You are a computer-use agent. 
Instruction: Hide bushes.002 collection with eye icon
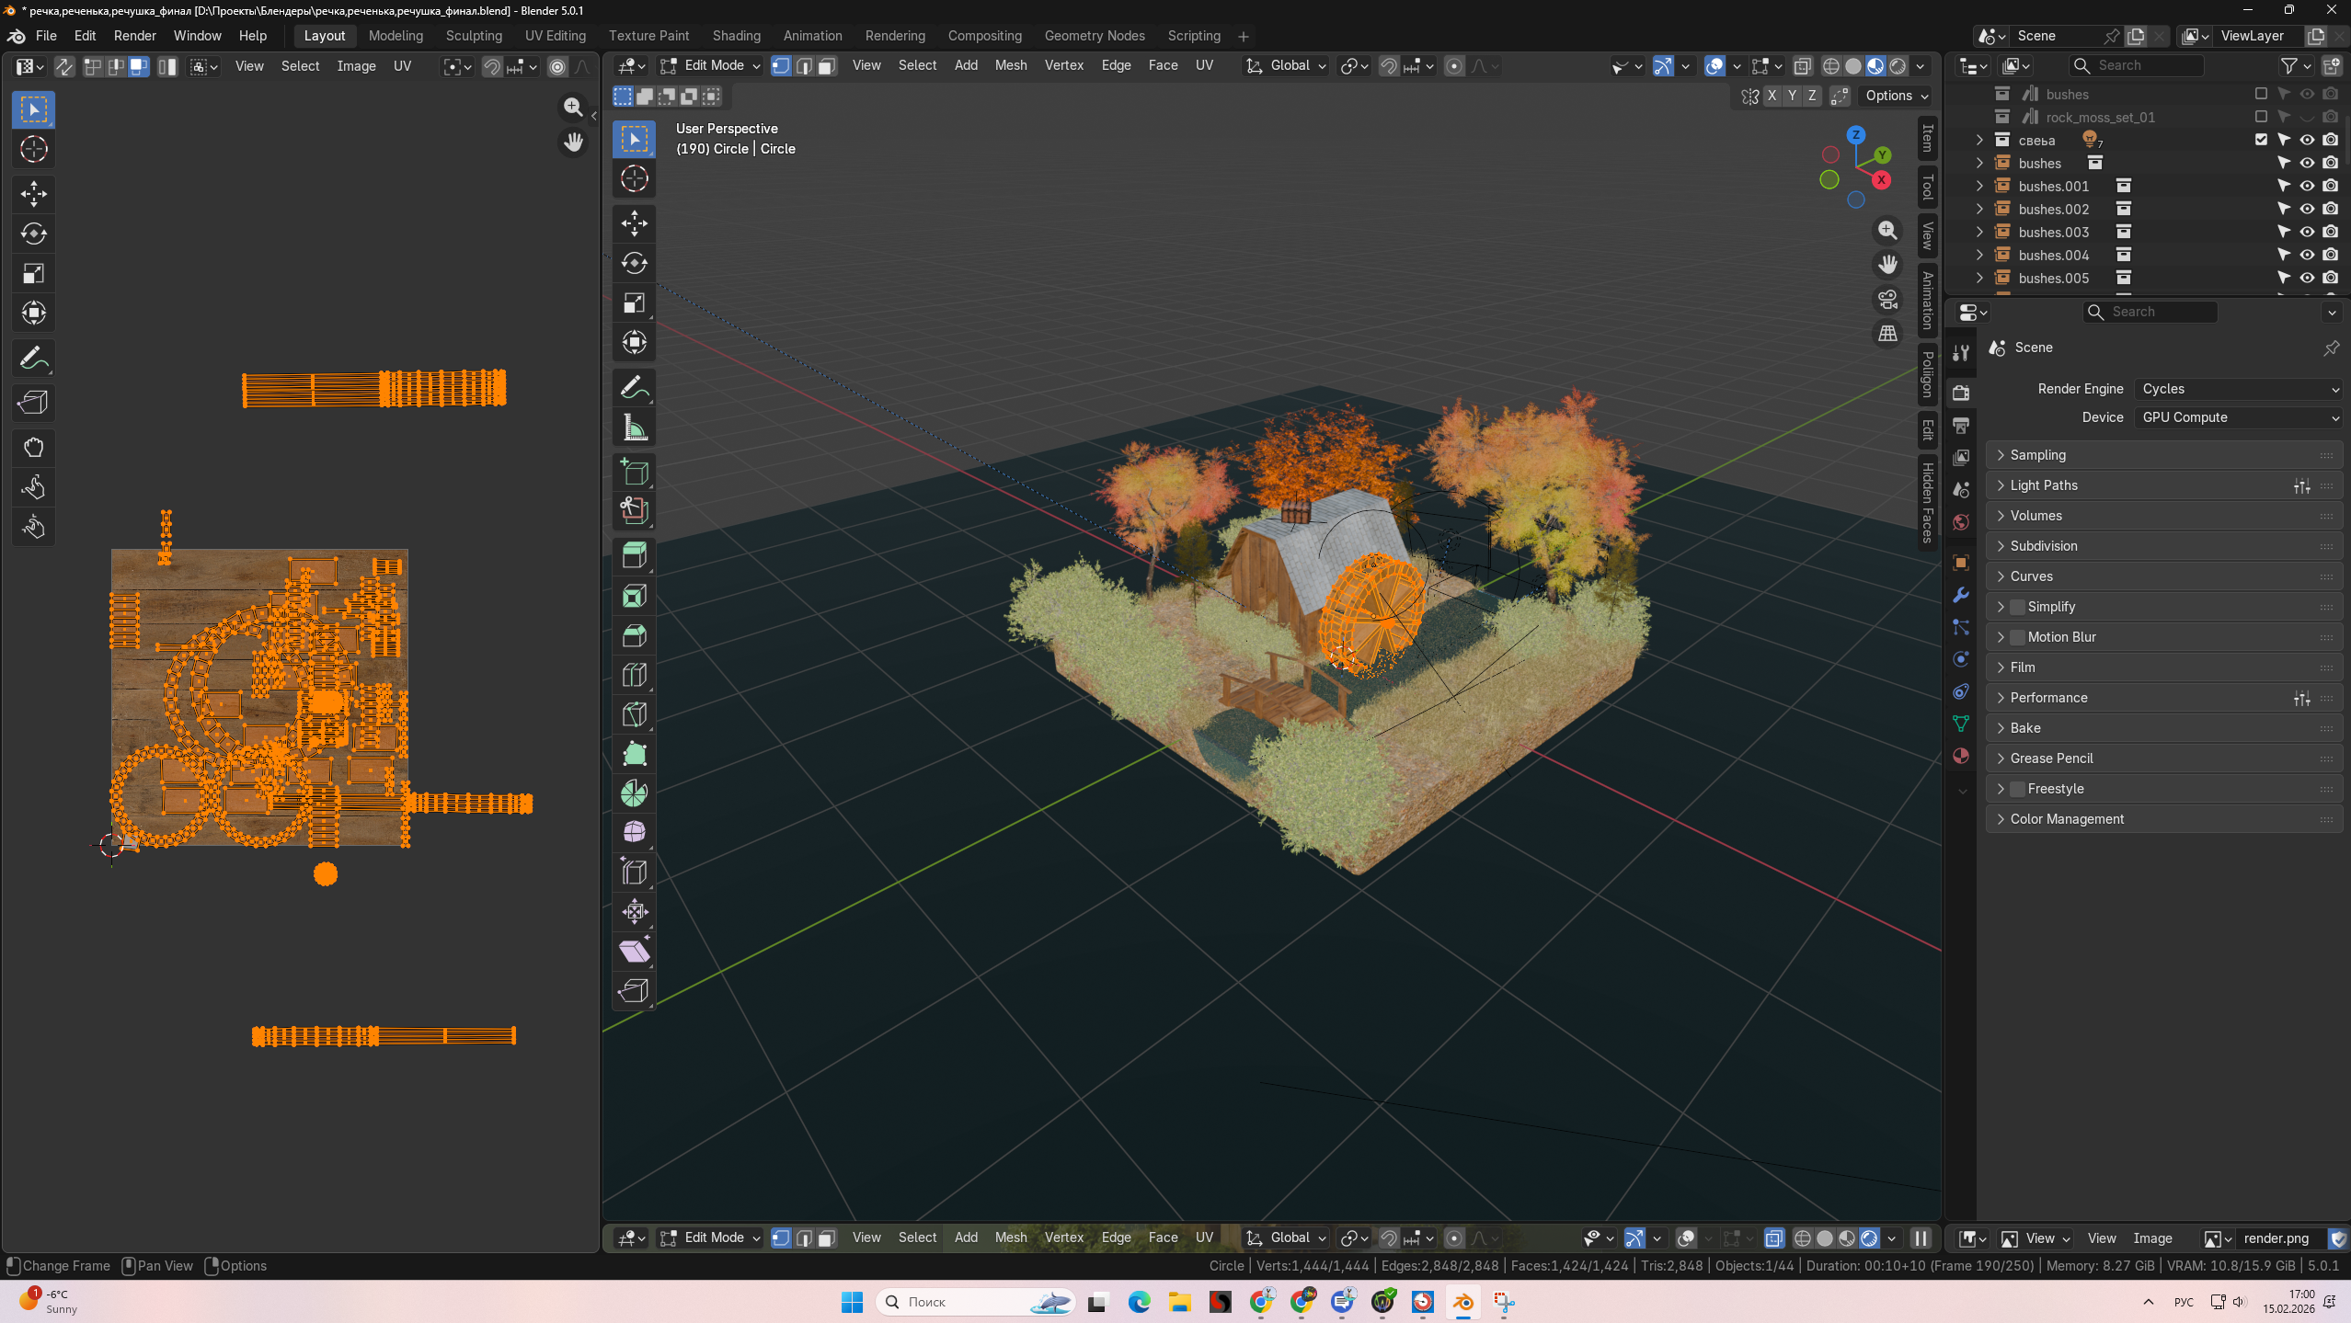click(2307, 209)
